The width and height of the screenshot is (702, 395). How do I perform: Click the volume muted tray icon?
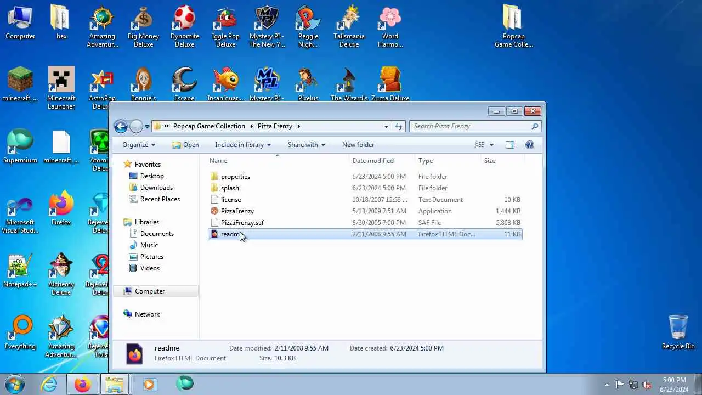tap(647, 385)
